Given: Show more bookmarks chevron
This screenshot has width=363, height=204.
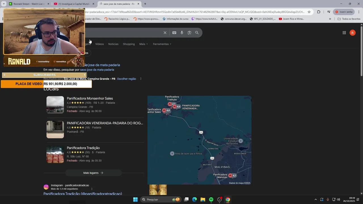Looking at the screenshot, I should pyautogui.click(x=330, y=19).
